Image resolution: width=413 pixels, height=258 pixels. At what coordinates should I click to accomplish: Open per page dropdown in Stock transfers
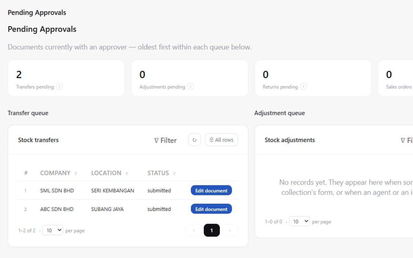coord(53,230)
